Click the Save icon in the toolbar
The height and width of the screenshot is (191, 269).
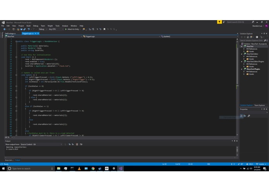tap(21, 29)
